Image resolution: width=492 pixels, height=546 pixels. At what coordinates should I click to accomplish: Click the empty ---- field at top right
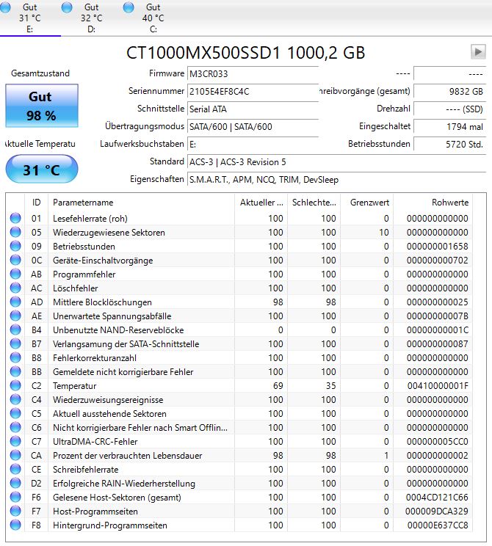[x=449, y=74]
